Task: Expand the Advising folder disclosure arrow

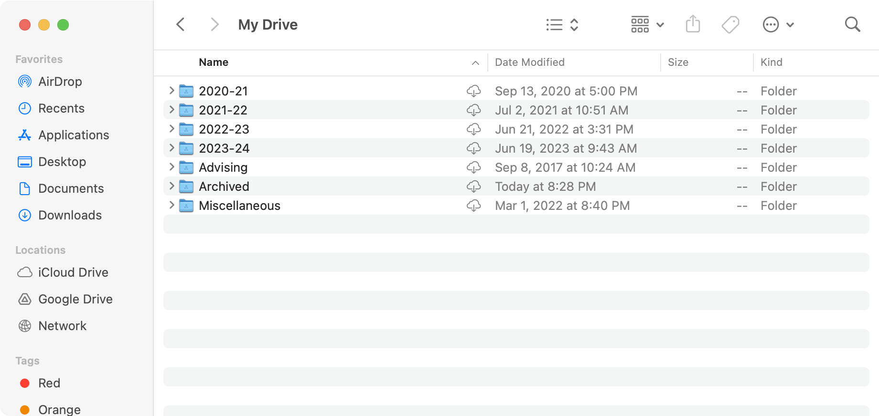Action: [x=172, y=167]
